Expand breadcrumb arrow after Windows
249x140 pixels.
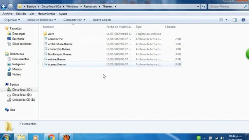[x=81, y=7]
